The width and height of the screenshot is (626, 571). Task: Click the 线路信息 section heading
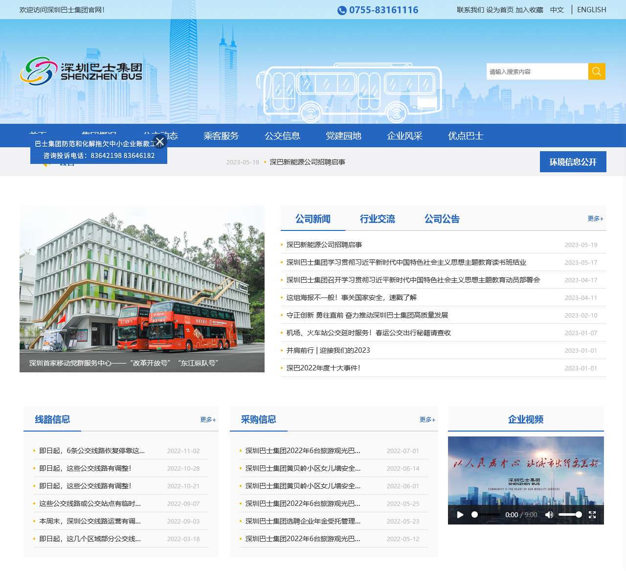tap(52, 419)
